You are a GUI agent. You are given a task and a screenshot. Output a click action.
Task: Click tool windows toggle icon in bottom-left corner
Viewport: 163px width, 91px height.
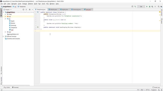[2, 90]
